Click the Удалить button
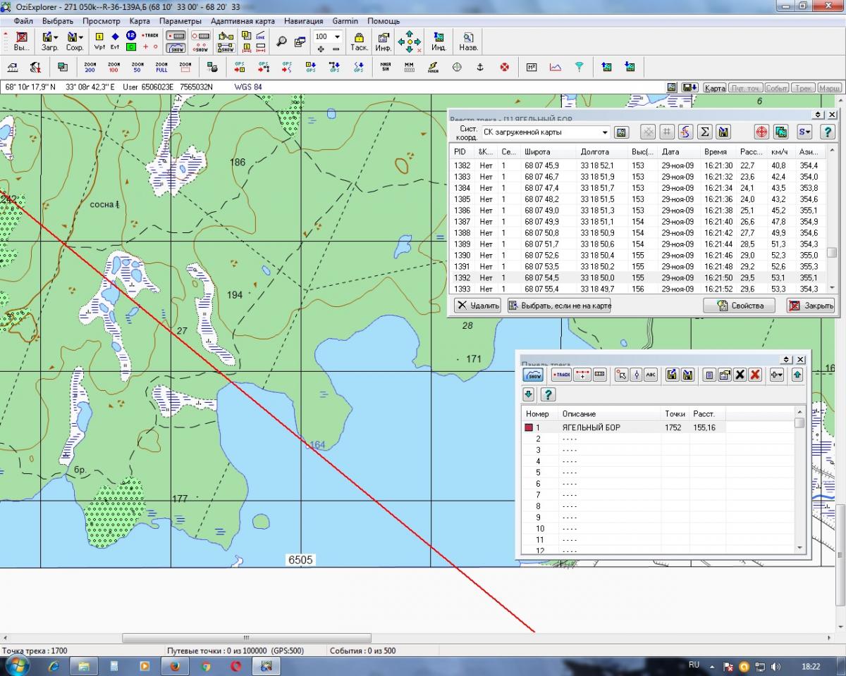Screen dimensions: 846x676 coord(477,305)
